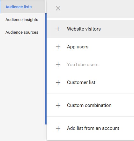
Task: Click the plus icon beside YouTube users
Action: point(58,65)
